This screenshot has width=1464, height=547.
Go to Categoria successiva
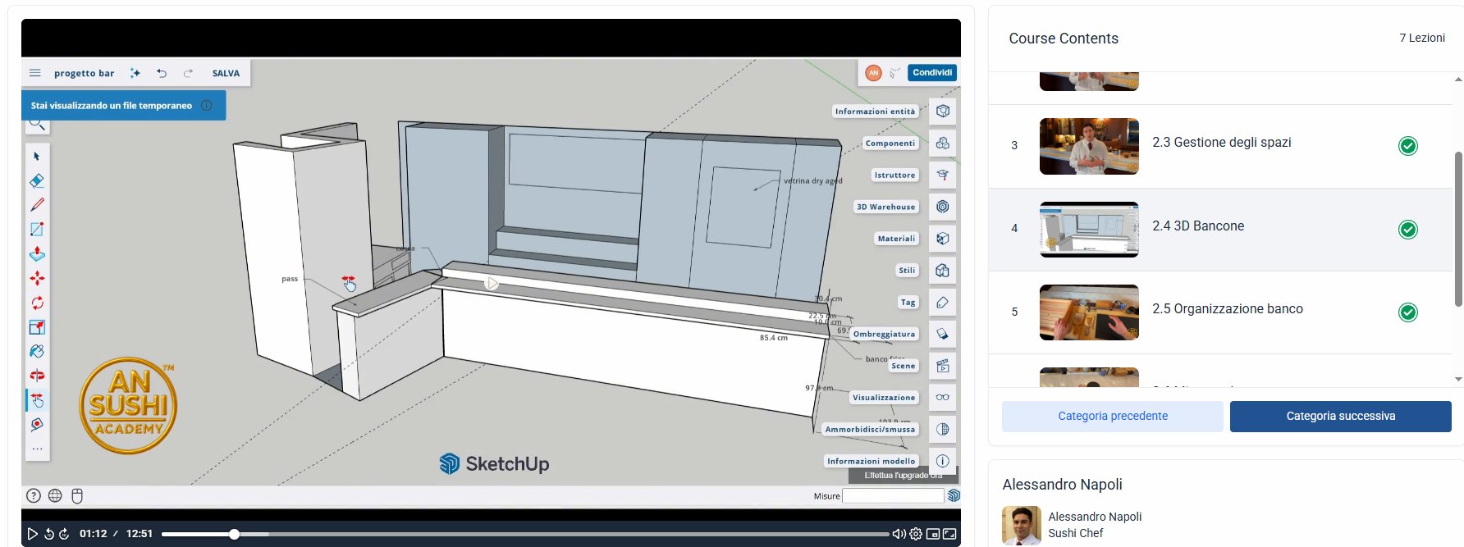[1341, 417]
